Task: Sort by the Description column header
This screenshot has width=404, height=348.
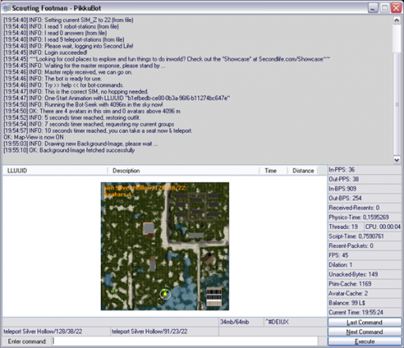Action: (183, 171)
